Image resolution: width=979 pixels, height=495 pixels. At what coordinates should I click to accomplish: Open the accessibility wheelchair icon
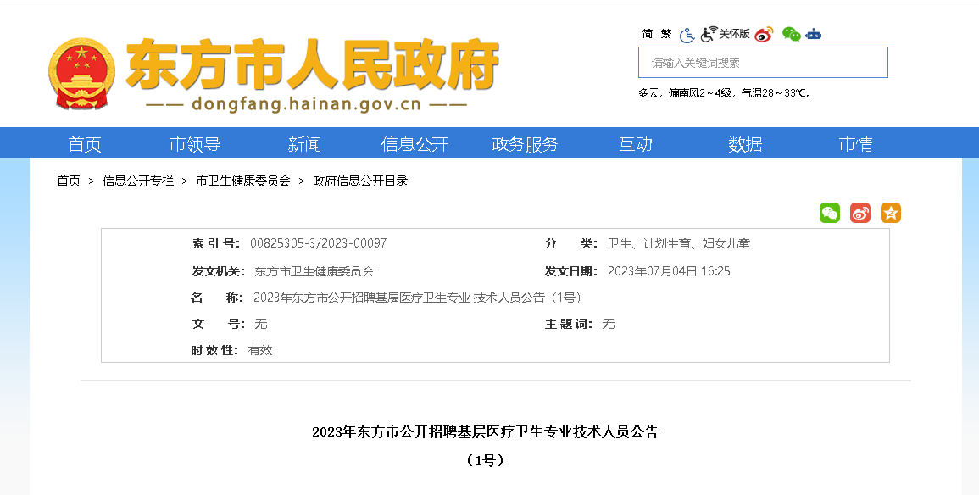[687, 35]
